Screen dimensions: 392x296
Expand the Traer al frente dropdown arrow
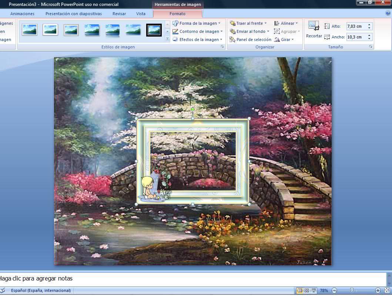tap(266, 23)
